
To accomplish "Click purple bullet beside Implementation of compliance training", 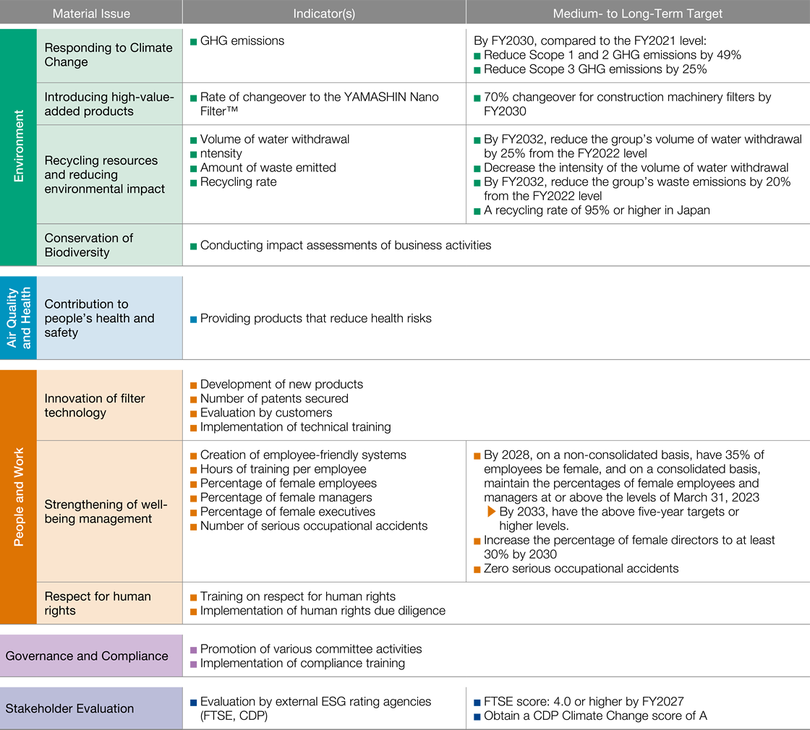I will 193,664.
